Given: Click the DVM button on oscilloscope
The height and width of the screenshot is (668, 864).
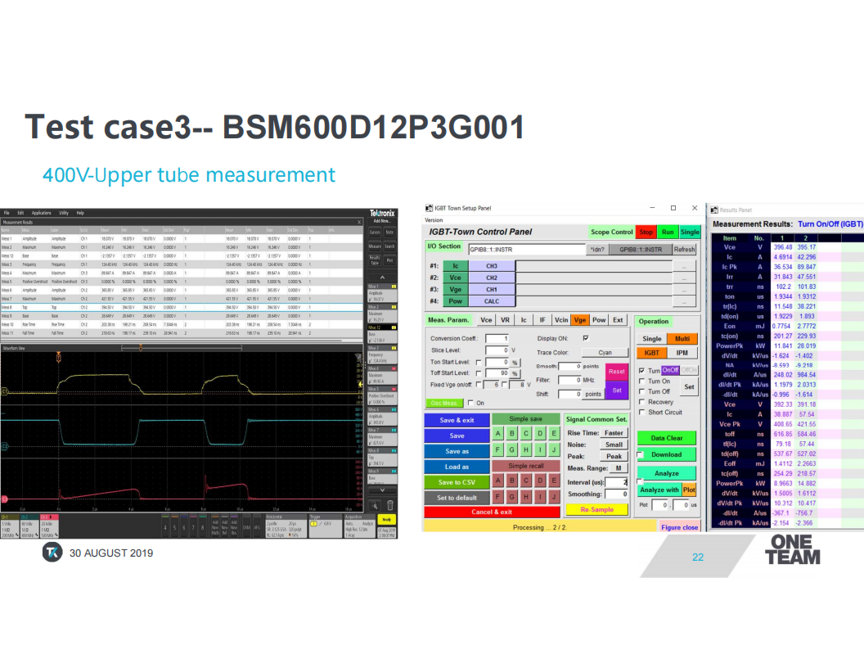Looking at the screenshot, I should click(247, 527).
